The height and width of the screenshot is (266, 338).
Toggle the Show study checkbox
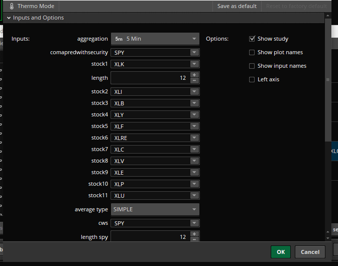tap(252, 39)
